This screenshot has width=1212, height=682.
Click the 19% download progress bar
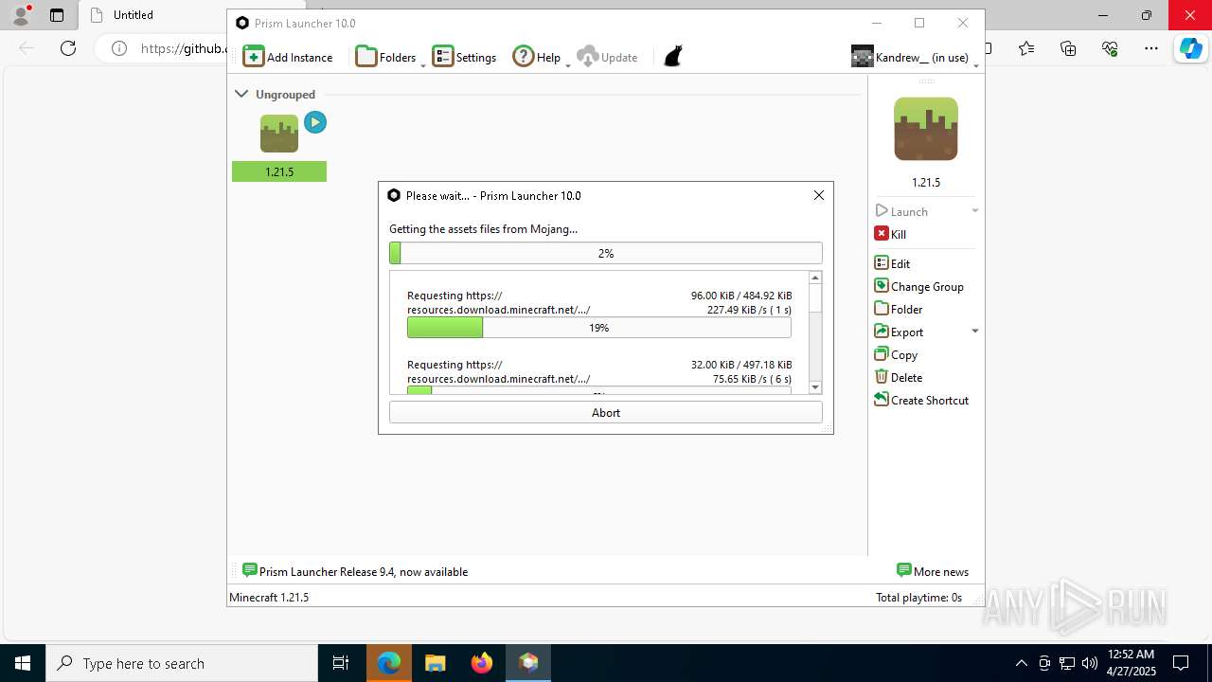(599, 327)
